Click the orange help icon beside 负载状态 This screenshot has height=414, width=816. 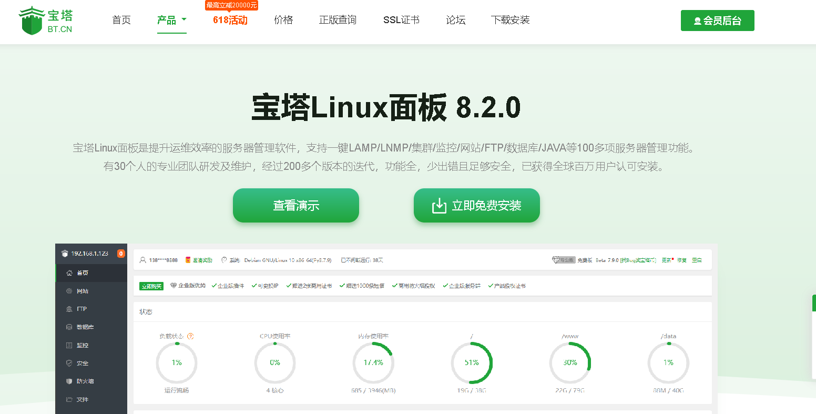pos(190,336)
